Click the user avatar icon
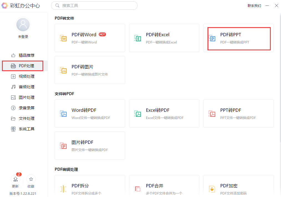 pos(23,25)
